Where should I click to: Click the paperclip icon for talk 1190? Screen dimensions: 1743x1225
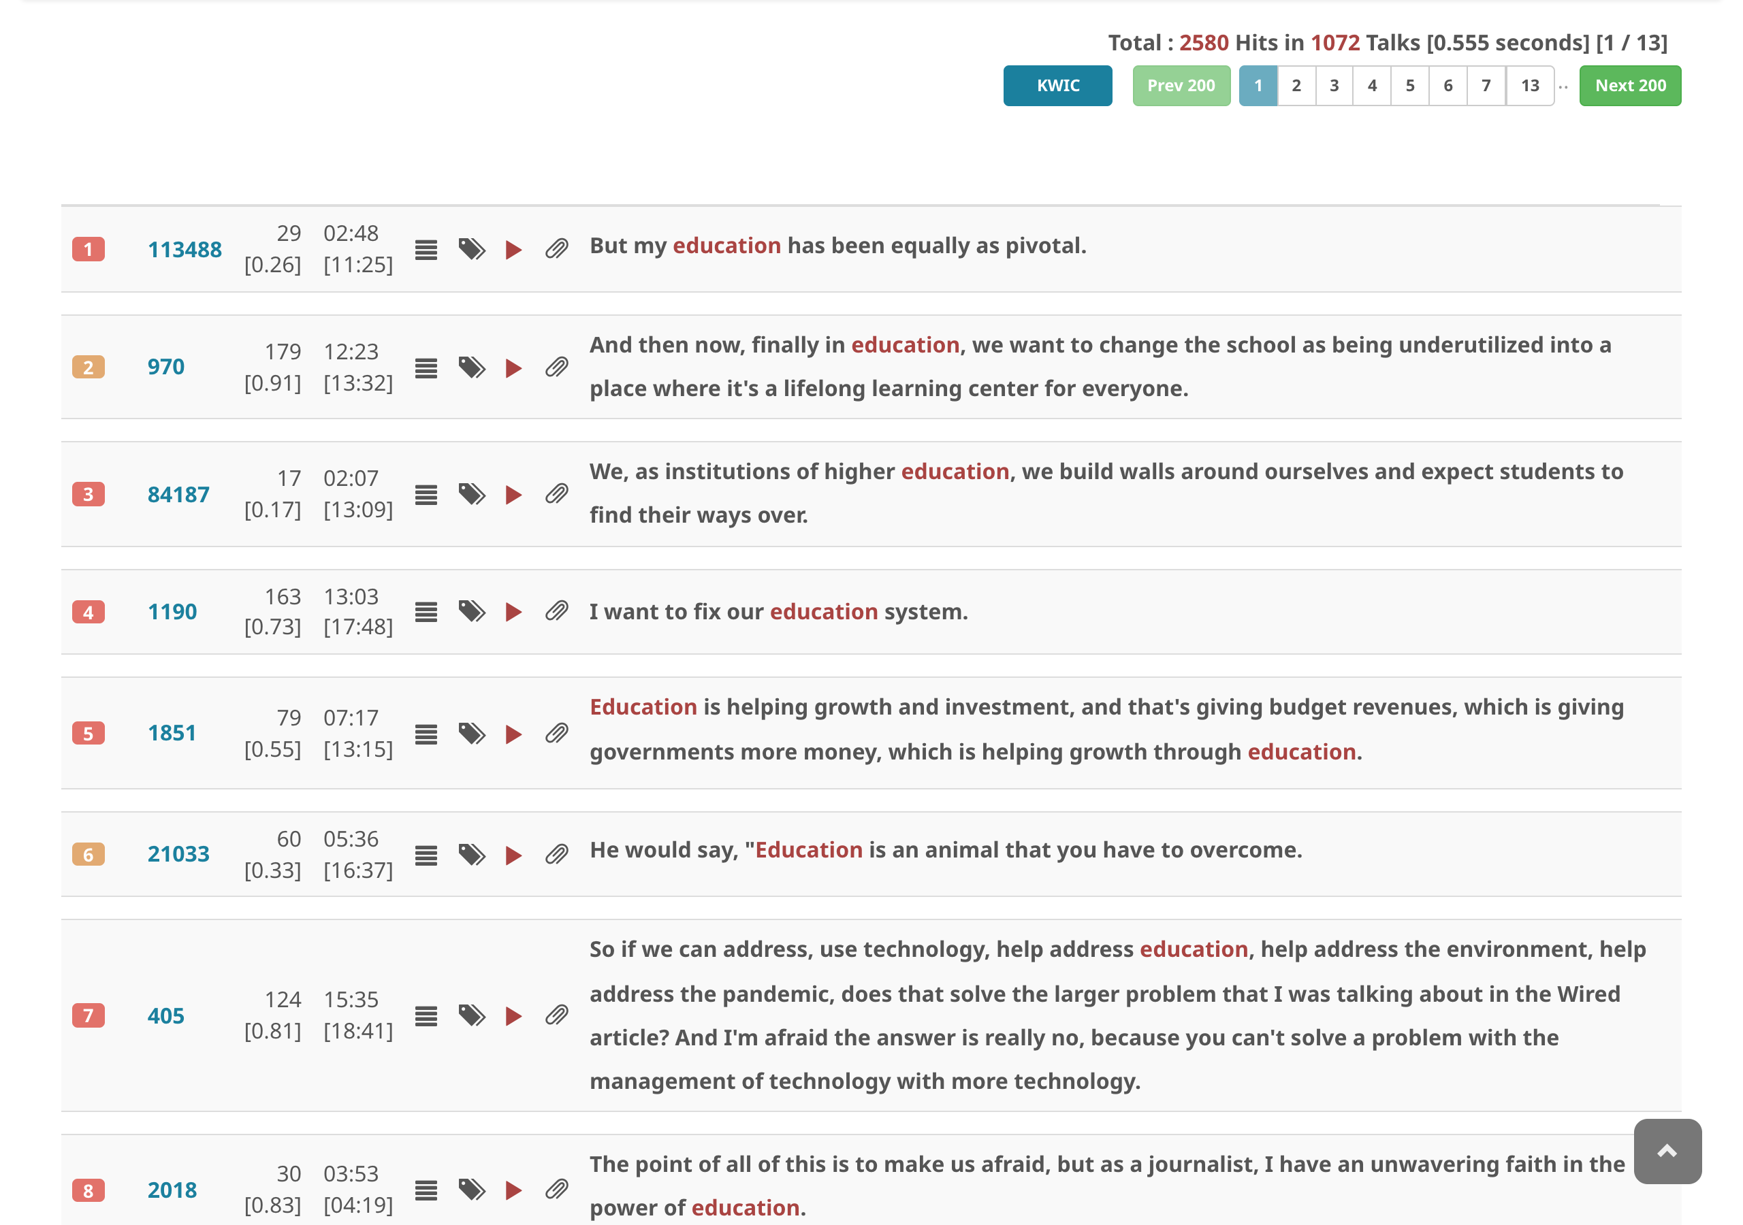click(556, 612)
